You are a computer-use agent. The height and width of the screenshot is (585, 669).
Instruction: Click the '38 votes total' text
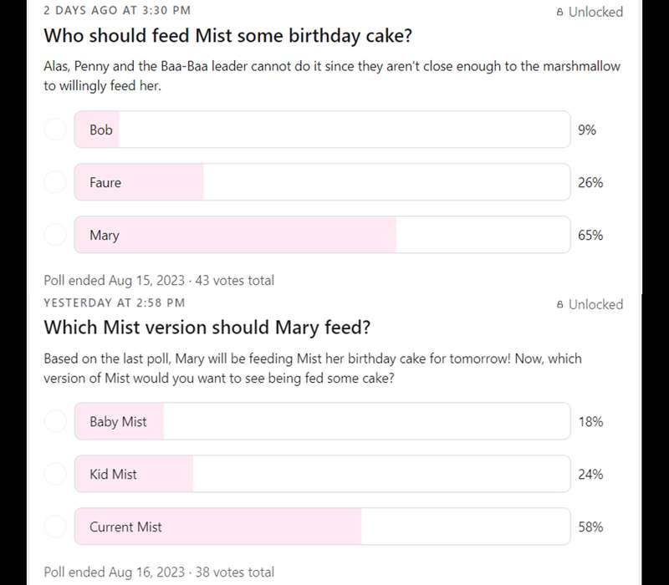[x=234, y=572]
